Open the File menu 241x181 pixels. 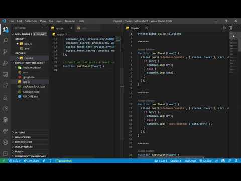12,21
